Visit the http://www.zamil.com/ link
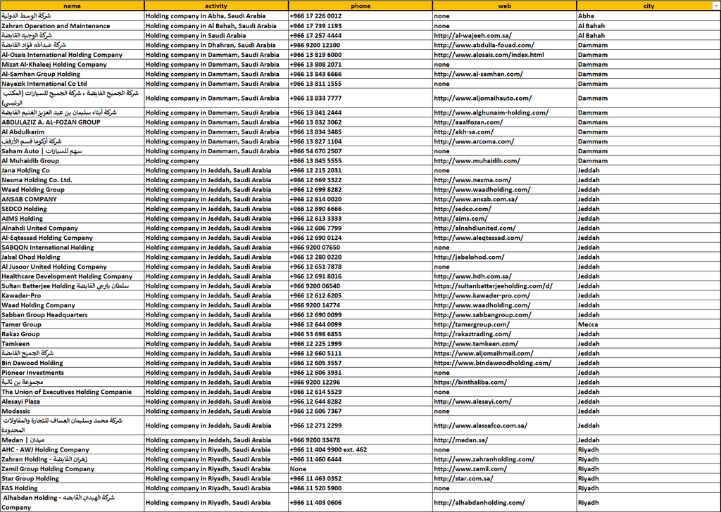 click(470, 469)
